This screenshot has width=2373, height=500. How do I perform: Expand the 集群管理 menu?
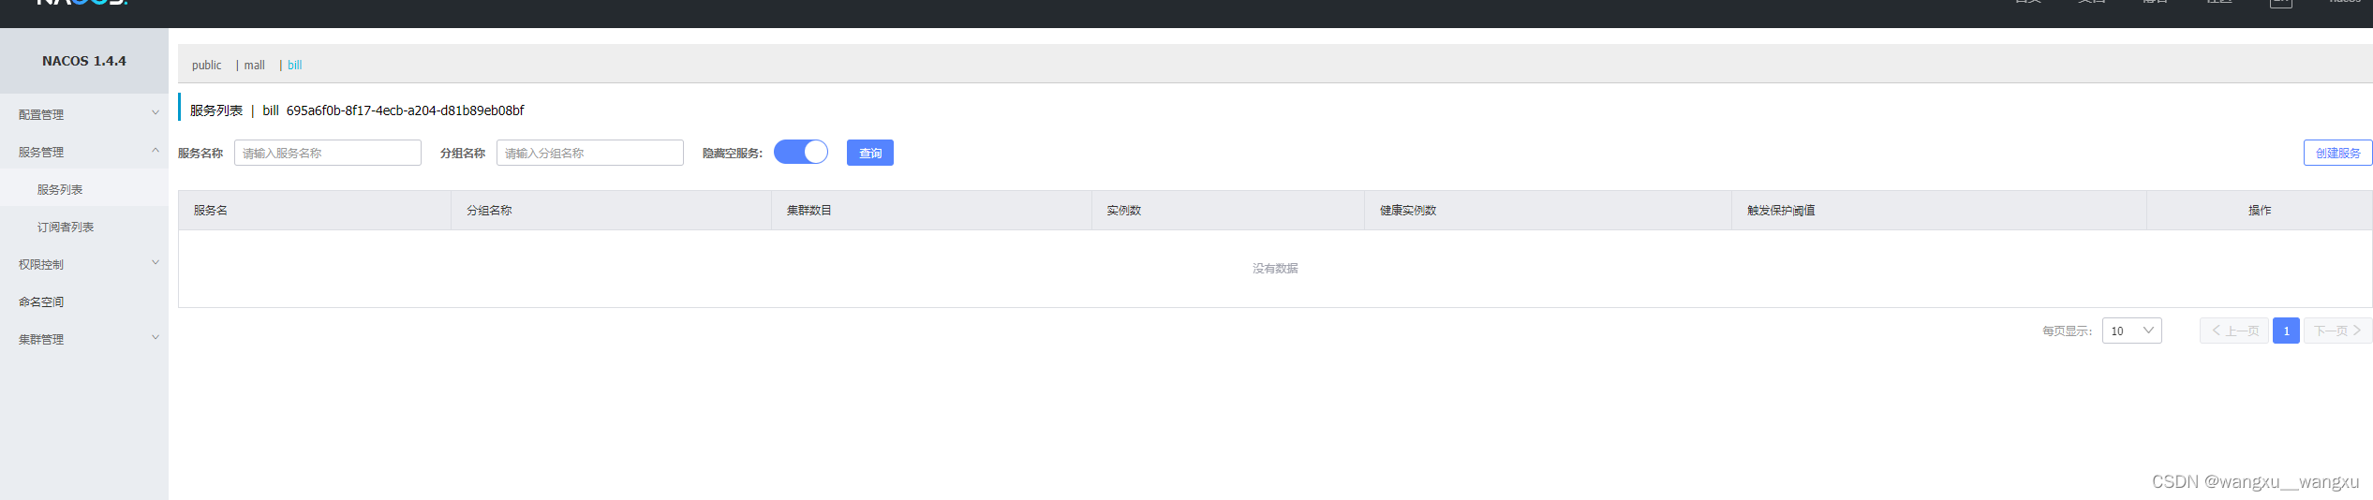(84, 339)
